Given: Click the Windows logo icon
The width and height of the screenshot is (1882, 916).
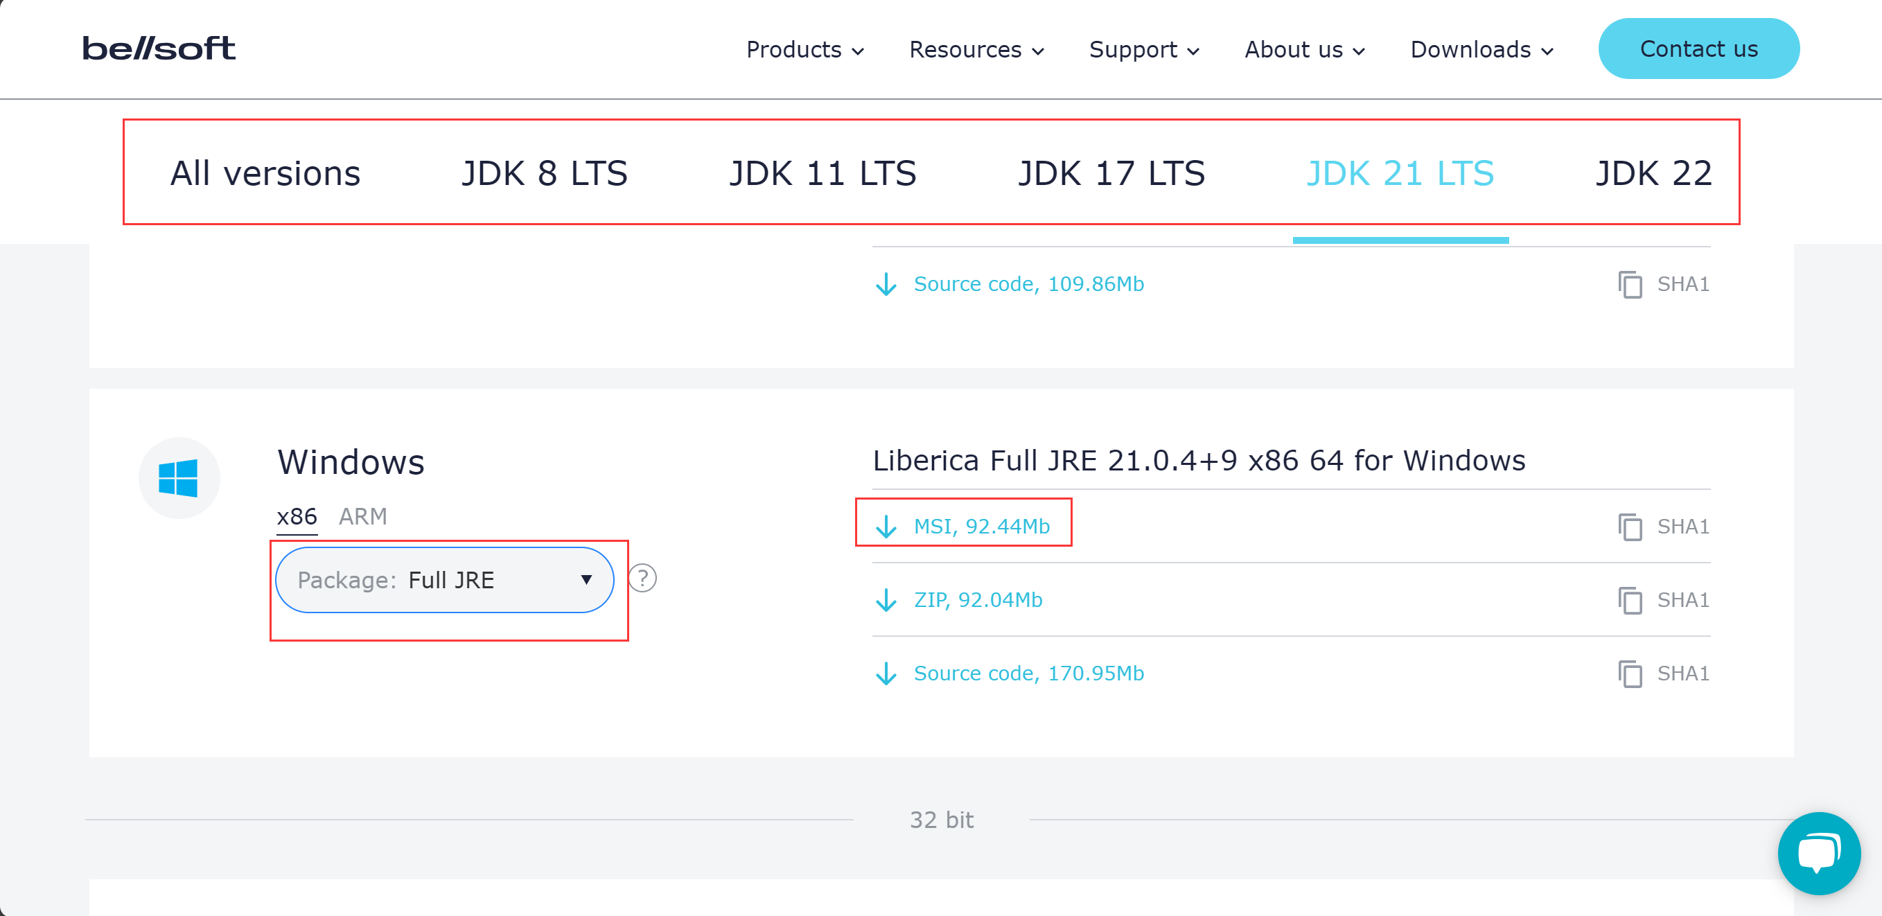Looking at the screenshot, I should [178, 479].
